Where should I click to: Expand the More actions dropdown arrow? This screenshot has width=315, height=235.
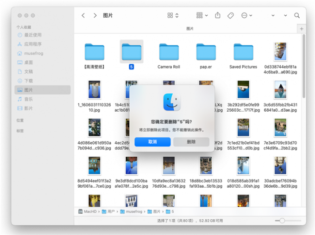[x=251, y=15]
